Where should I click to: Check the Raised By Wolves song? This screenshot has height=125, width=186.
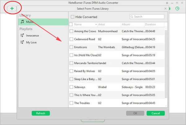point(71,71)
